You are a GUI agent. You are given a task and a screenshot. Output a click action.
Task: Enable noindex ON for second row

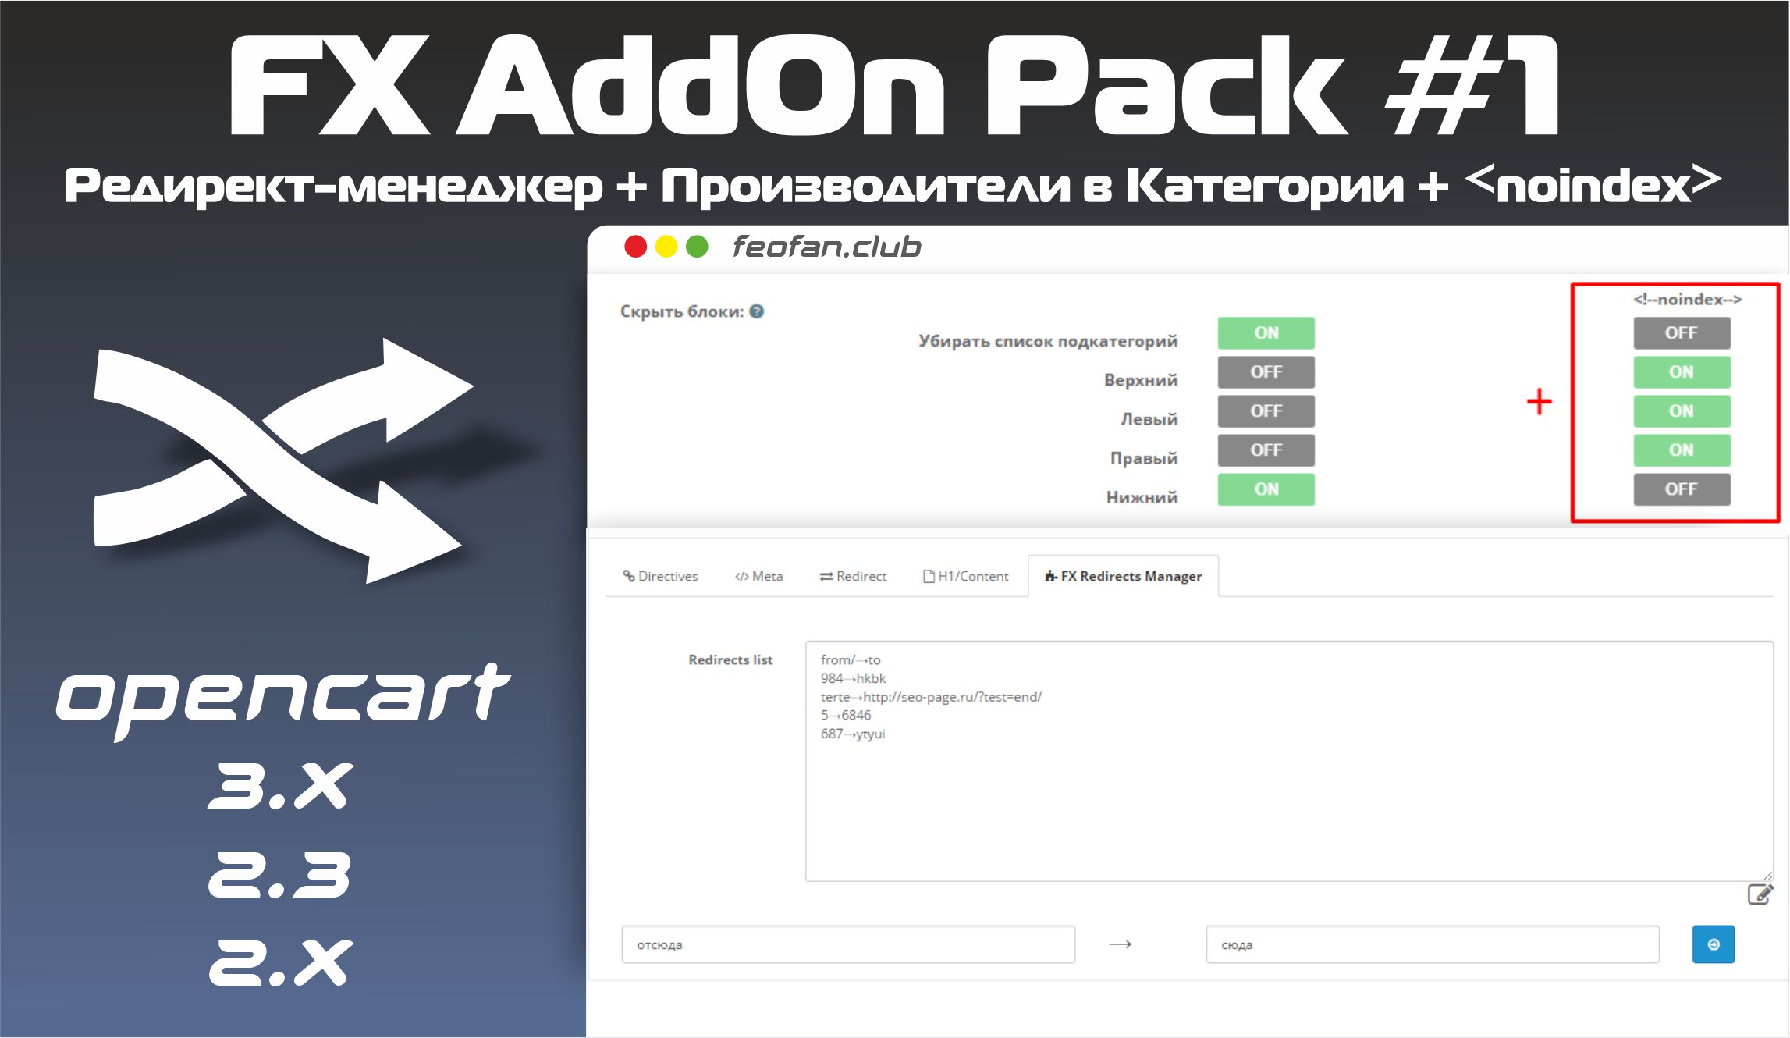click(1682, 373)
